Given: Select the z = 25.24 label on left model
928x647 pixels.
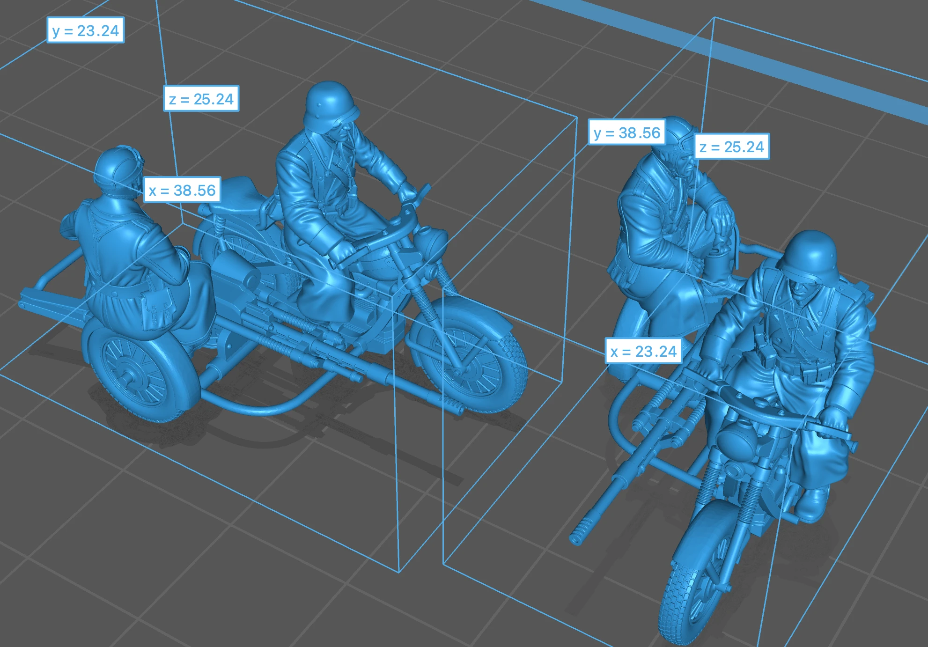Looking at the screenshot, I should coord(201,98).
